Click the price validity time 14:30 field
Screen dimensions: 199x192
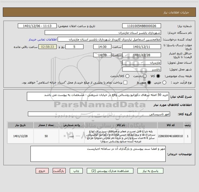point(102,55)
